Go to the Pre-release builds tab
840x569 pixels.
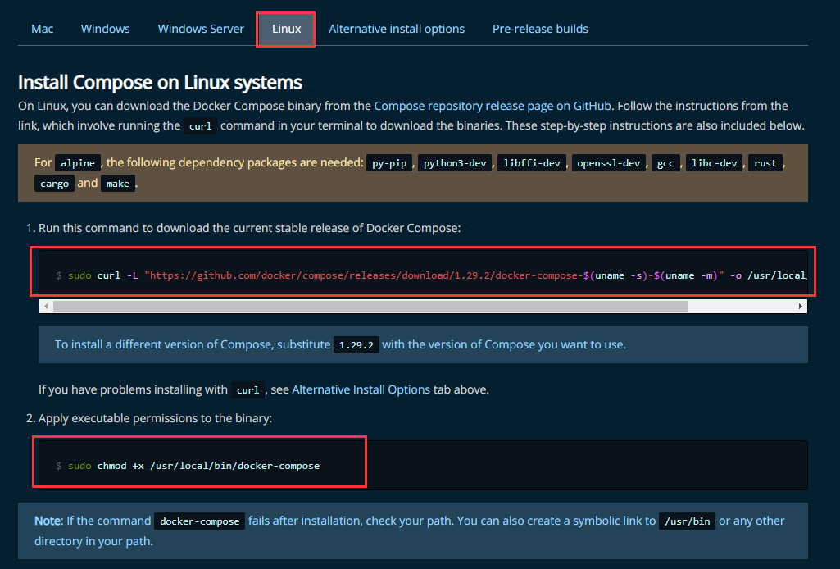click(540, 29)
